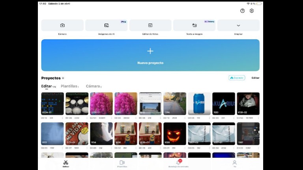
Task: Open settings hexagon icon at top right
Action: 252,11
